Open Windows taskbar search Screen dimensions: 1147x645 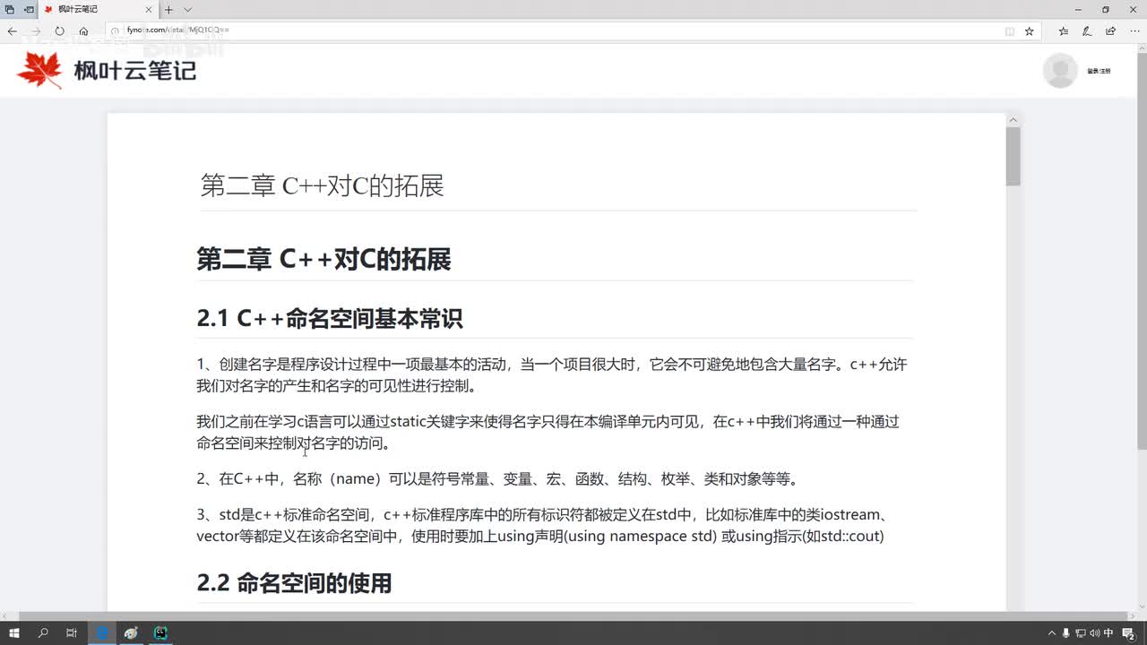pos(43,632)
